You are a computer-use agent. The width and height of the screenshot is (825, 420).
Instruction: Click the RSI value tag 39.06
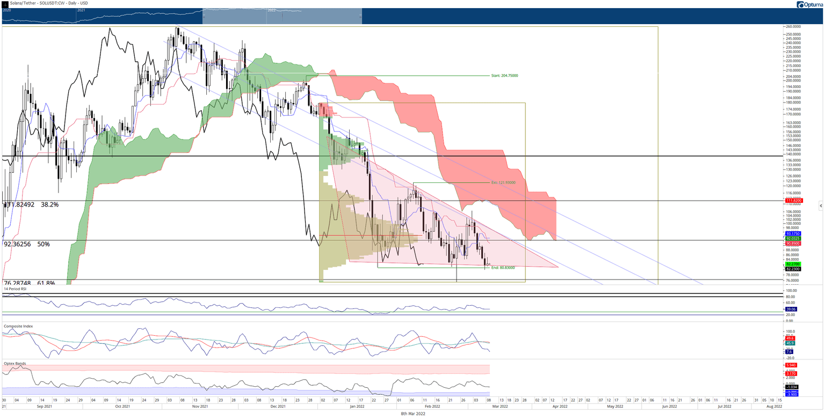[x=790, y=309]
